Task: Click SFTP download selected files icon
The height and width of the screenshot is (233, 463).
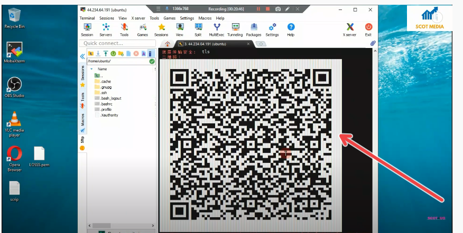Action: (x=98, y=53)
